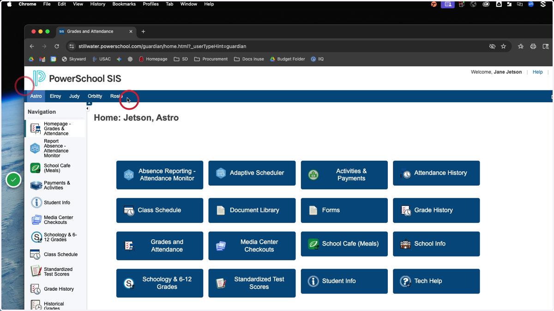Open the Grades and Attendance tile

pyautogui.click(x=160, y=246)
